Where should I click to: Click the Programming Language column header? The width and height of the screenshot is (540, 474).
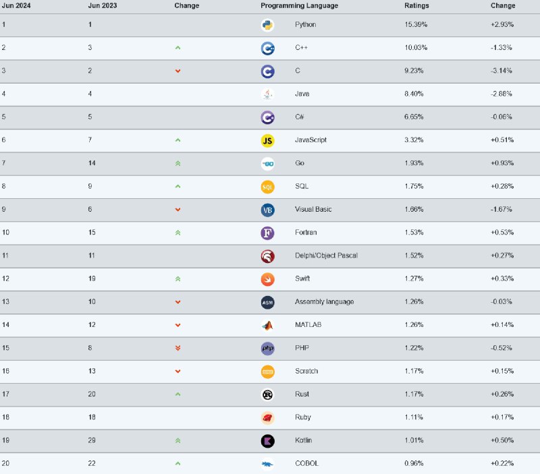(299, 6)
